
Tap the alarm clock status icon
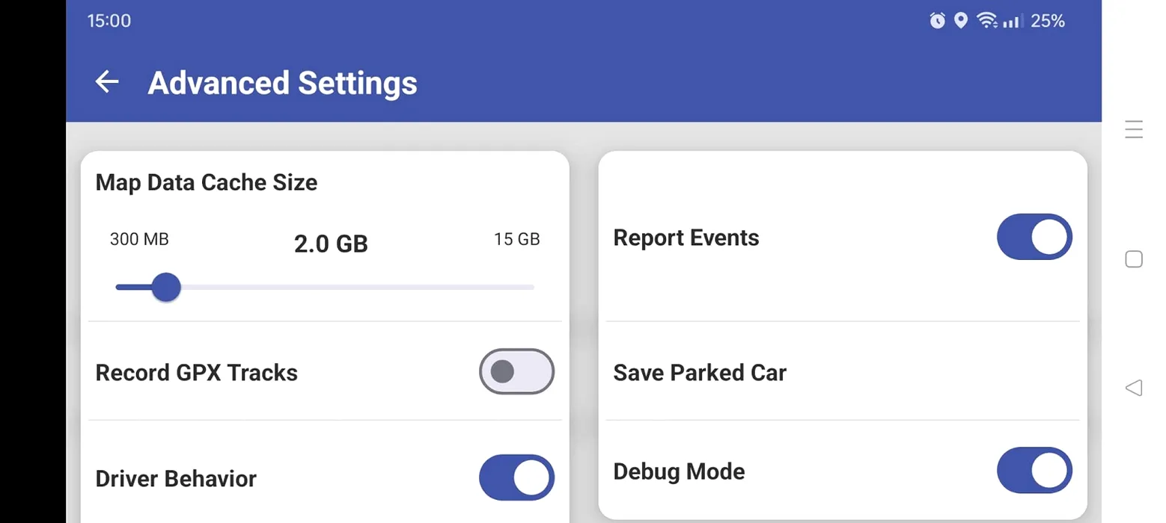pyautogui.click(x=937, y=21)
